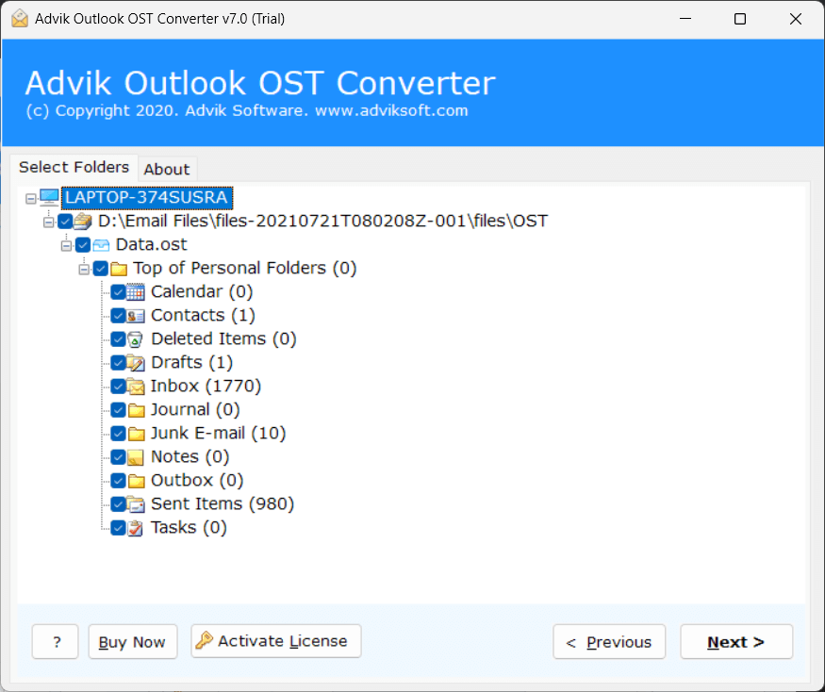Toggle the Inbox checkbox
Image resolution: width=825 pixels, height=692 pixels.
coord(118,387)
